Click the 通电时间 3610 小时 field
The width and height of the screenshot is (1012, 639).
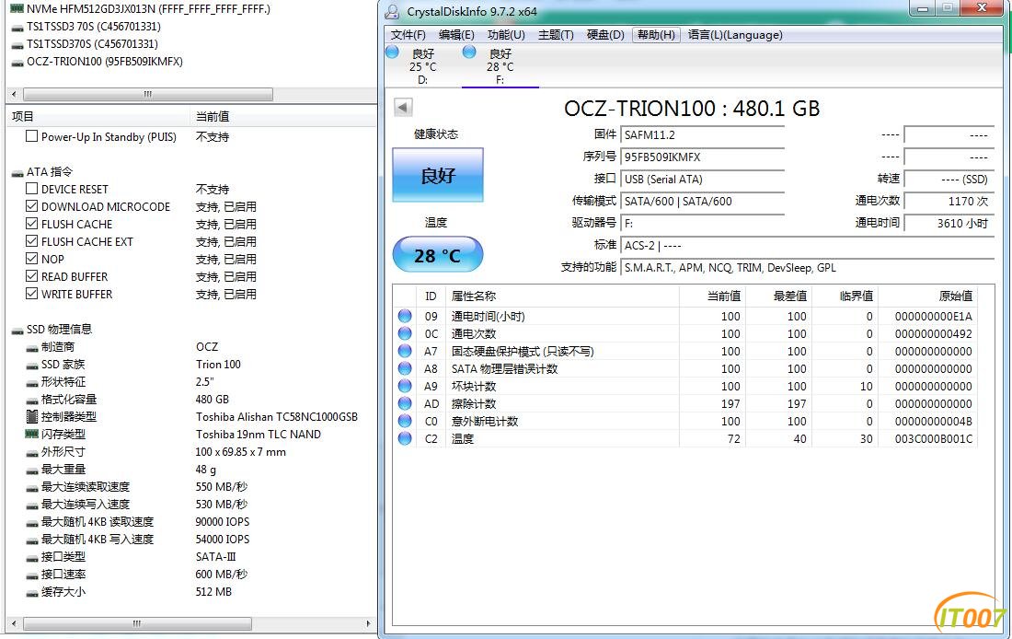(949, 223)
